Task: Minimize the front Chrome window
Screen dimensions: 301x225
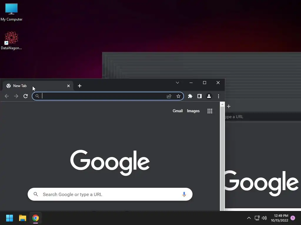Action: pos(191,83)
